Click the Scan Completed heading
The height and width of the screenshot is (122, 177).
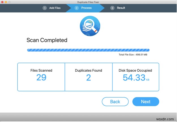[x=47, y=40]
